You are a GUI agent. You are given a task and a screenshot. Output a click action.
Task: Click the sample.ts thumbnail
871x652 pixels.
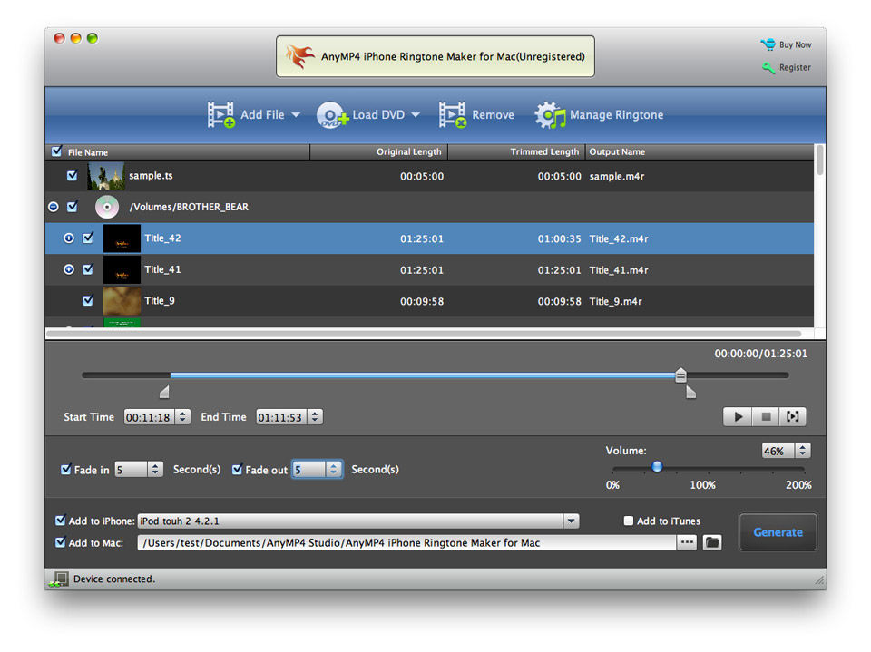[x=105, y=176]
